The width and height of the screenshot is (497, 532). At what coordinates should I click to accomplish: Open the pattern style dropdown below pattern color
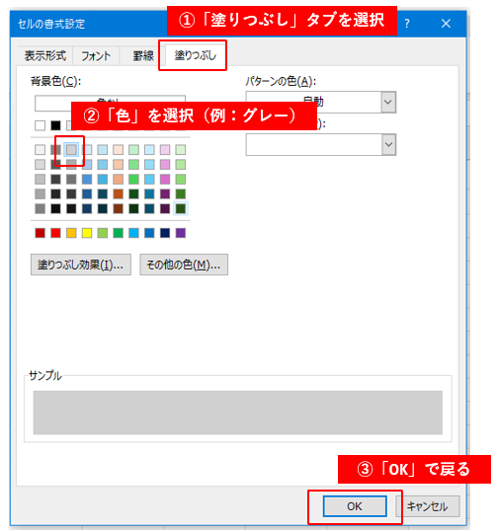coord(388,144)
